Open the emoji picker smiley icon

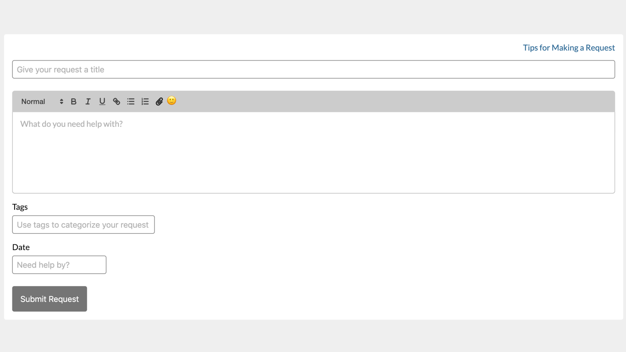tap(171, 100)
